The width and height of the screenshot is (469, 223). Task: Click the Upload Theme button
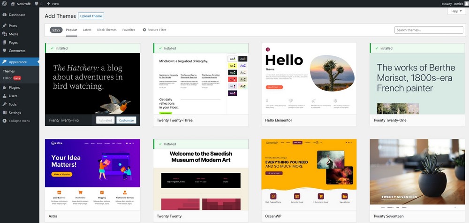coord(91,16)
